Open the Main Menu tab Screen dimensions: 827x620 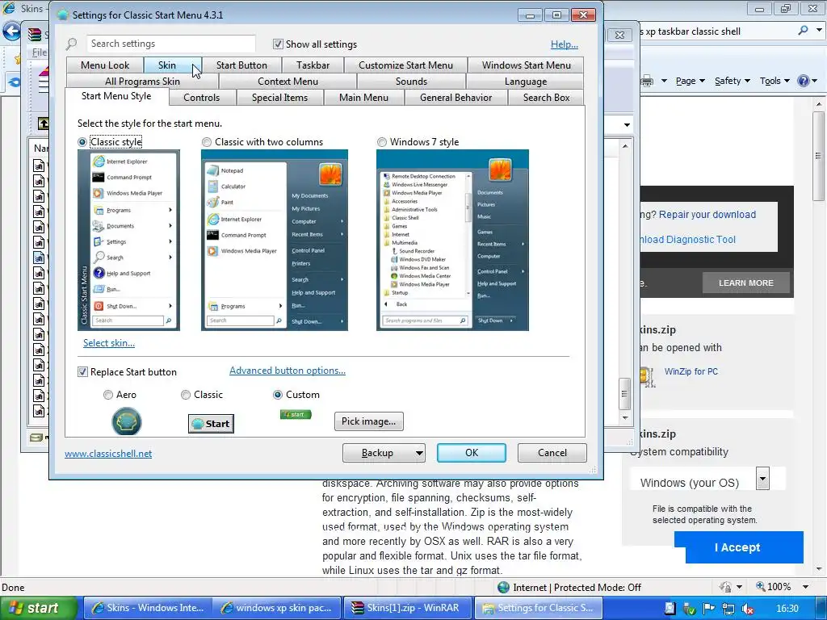tap(363, 98)
